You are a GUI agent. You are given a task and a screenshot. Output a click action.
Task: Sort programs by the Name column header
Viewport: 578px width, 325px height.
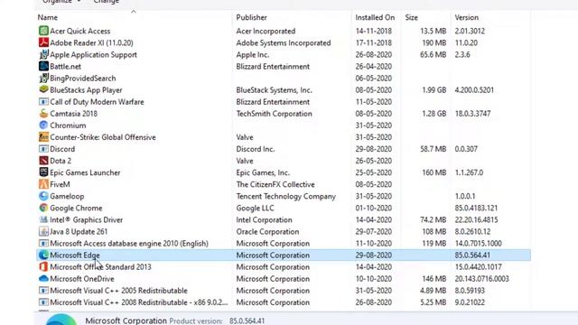[48, 17]
